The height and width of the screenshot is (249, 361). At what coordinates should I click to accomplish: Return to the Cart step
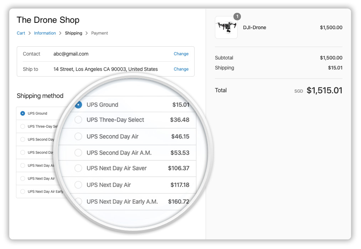pyautogui.click(x=21, y=33)
